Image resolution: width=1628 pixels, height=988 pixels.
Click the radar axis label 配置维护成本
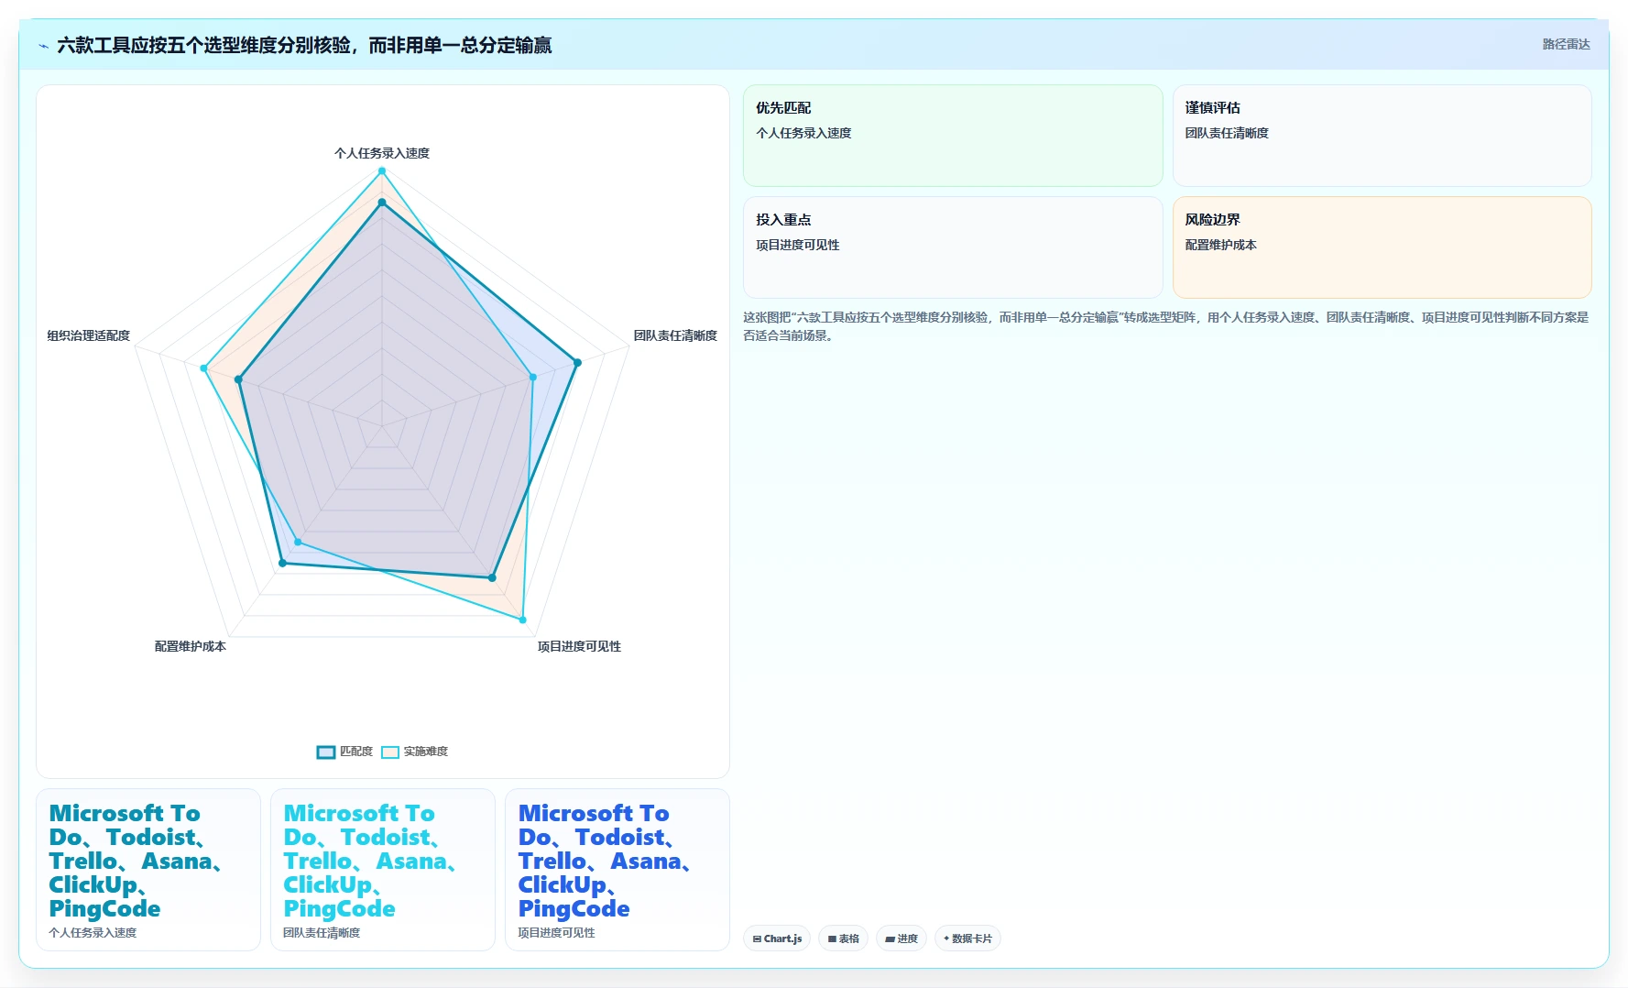[x=190, y=646]
